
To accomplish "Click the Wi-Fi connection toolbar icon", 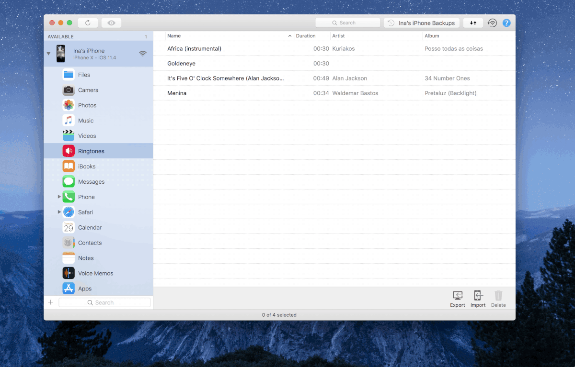I will (x=492, y=23).
